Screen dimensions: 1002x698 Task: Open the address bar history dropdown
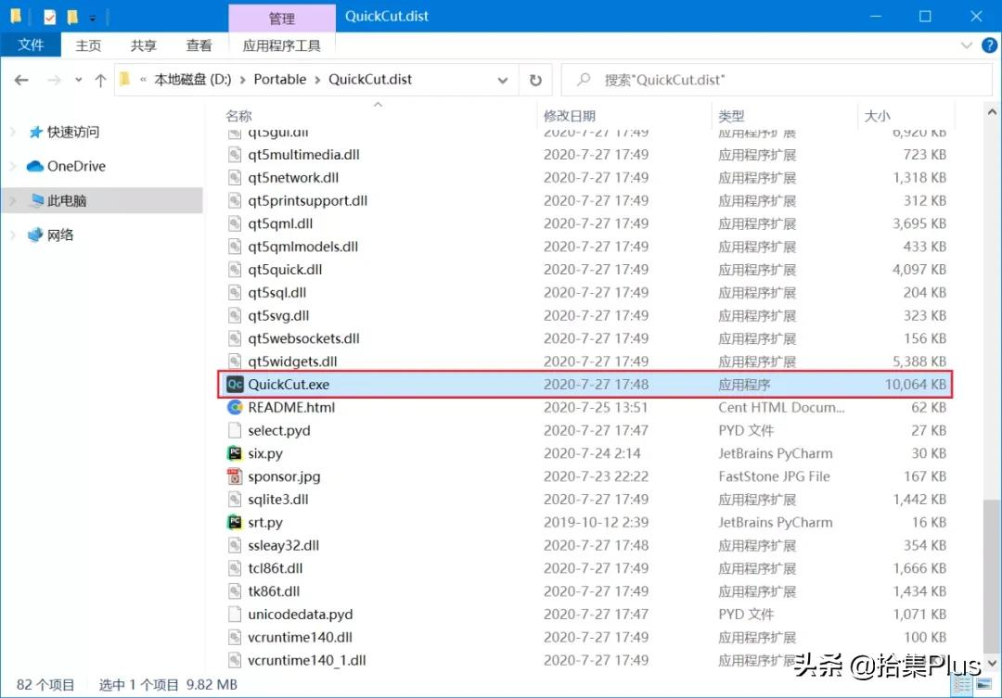(x=503, y=81)
